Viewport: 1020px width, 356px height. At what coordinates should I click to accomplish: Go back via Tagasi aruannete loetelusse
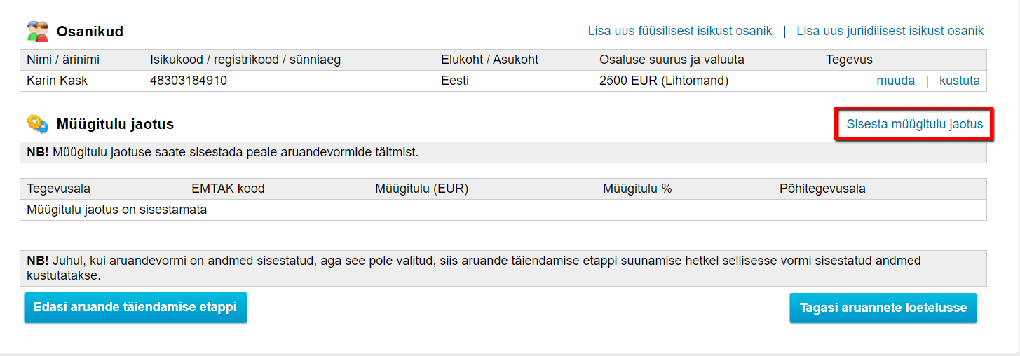(883, 308)
